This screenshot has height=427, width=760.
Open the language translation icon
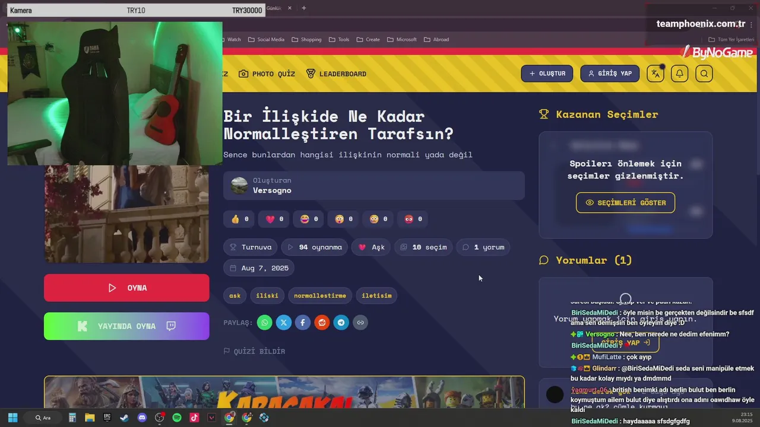pyautogui.click(x=655, y=74)
